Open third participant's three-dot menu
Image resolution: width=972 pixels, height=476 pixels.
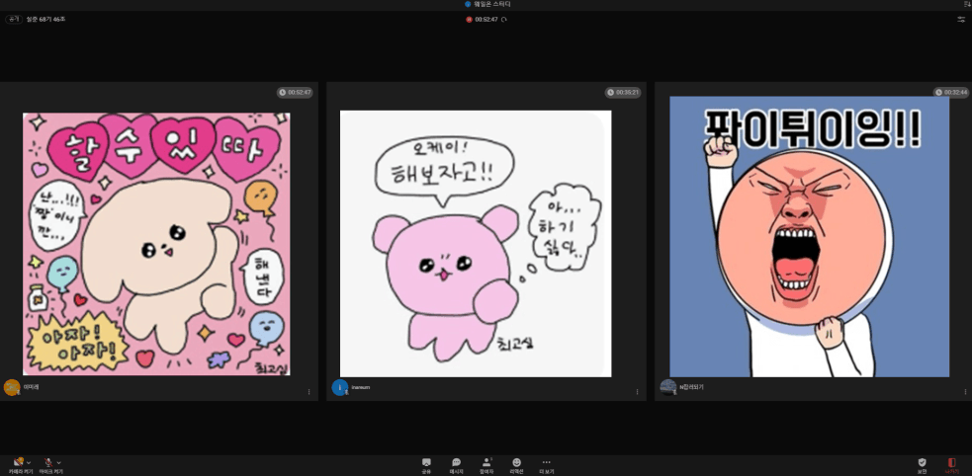click(x=965, y=392)
